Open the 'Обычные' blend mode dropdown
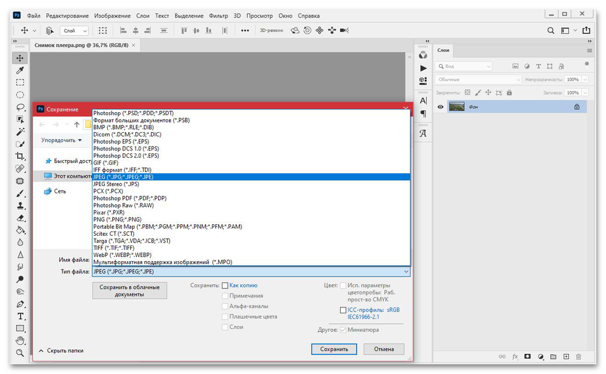606x374 pixels. (x=478, y=79)
